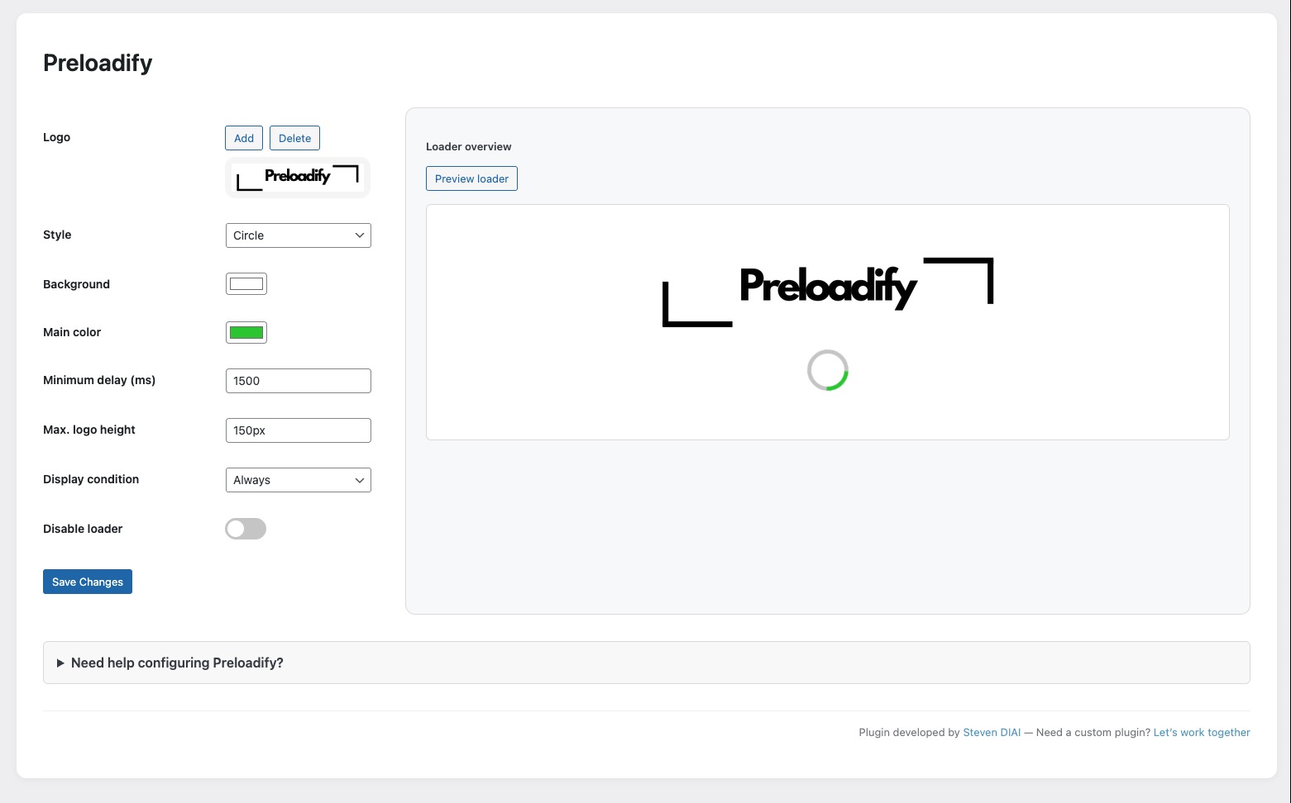Click the Preloadify logo thumbnail
The image size is (1291, 803).
[298, 178]
